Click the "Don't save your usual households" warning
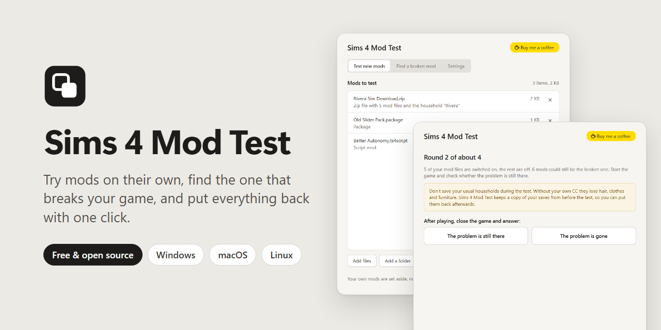This screenshot has width=661, height=330. pos(530,197)
